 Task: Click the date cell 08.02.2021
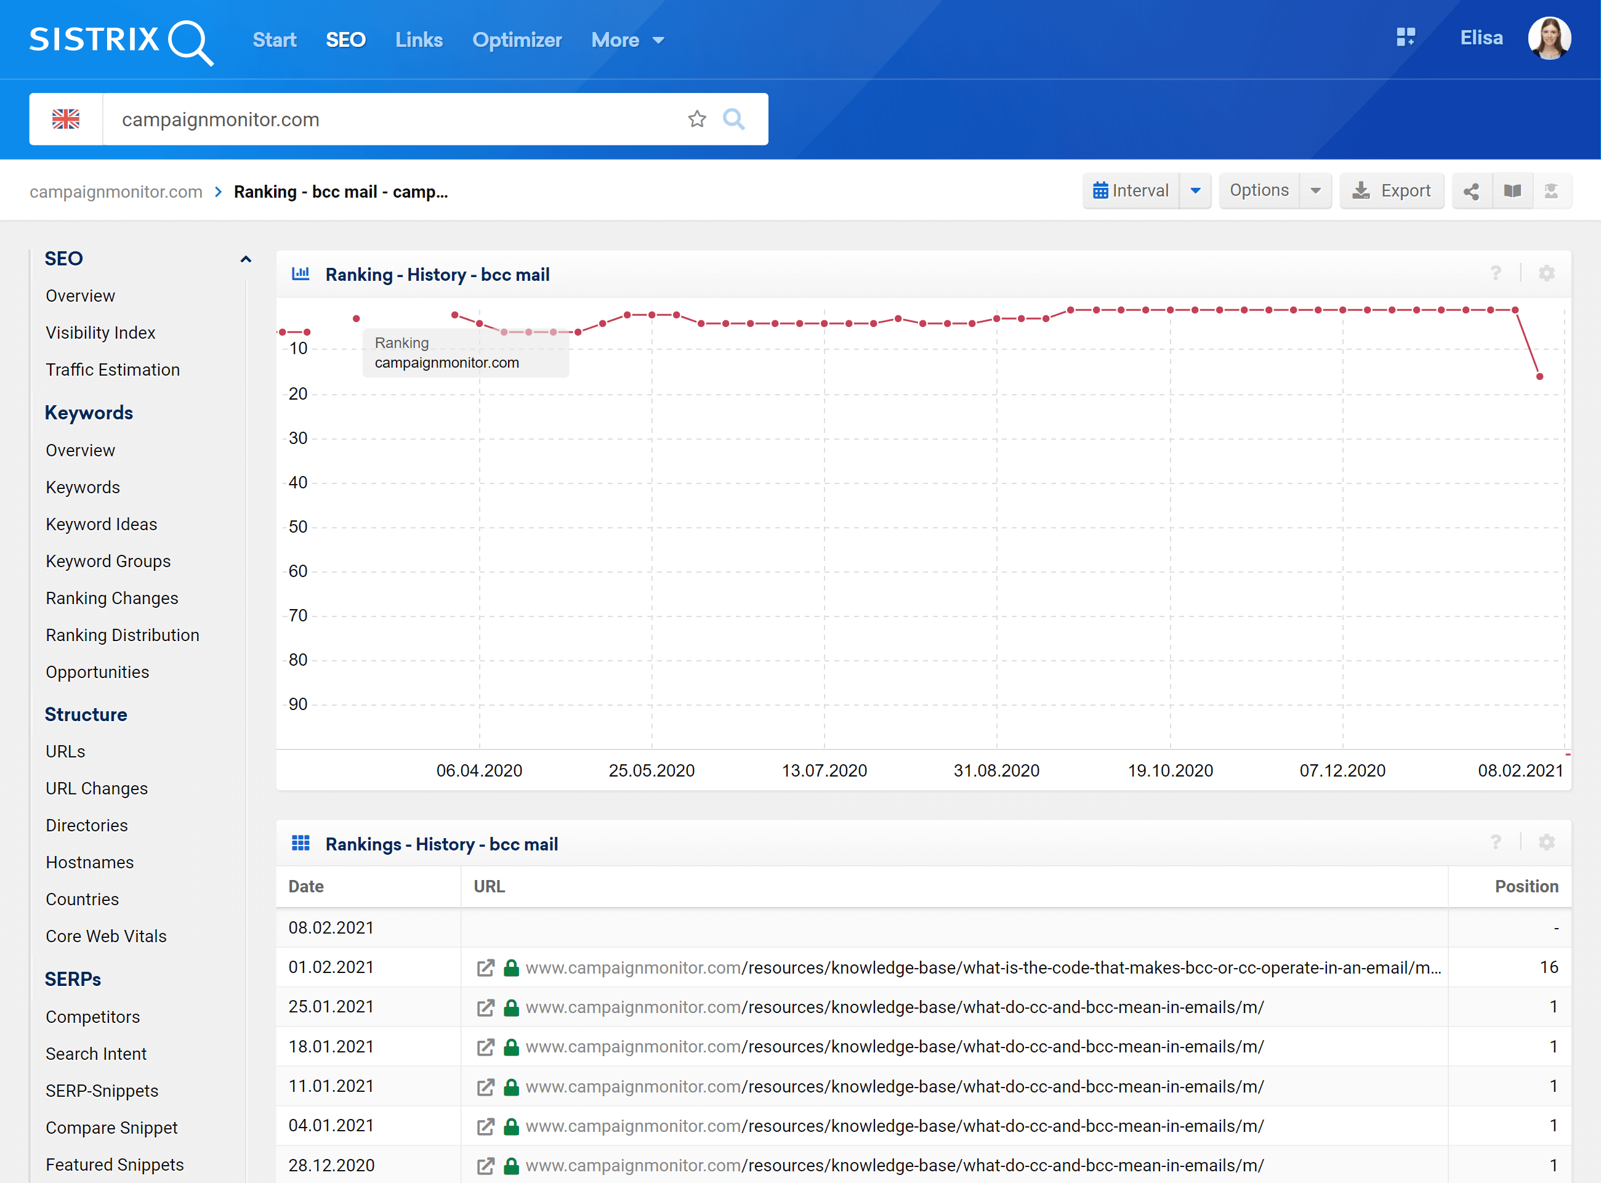(x=331, y=928)
